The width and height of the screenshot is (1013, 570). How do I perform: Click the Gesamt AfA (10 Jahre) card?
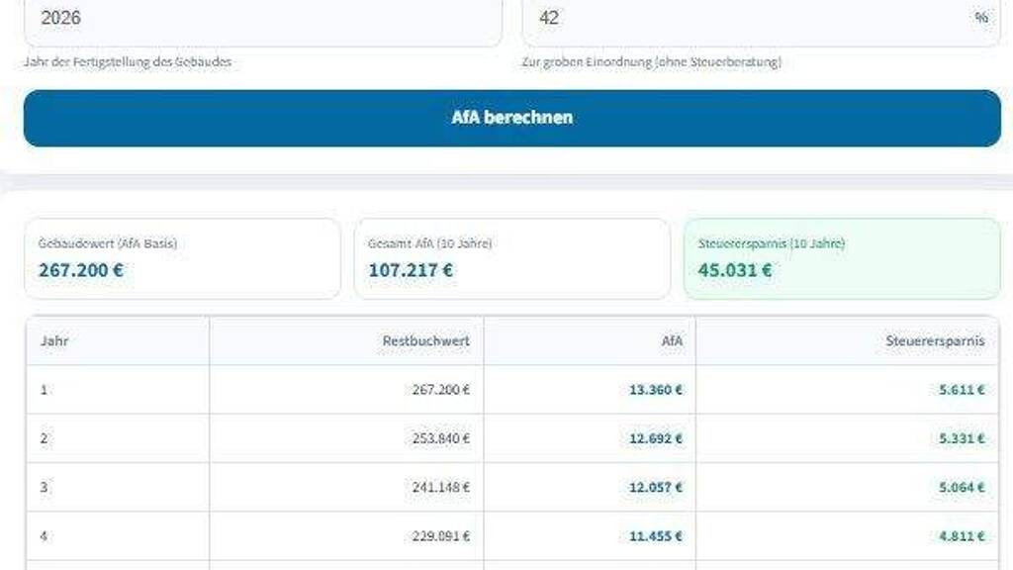coord(511,258)
